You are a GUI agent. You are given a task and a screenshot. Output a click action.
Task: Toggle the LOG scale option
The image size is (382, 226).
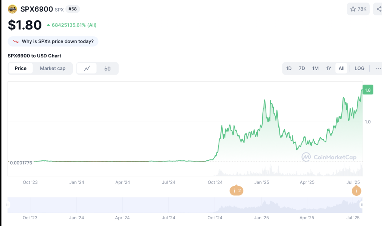coord(360,68)
